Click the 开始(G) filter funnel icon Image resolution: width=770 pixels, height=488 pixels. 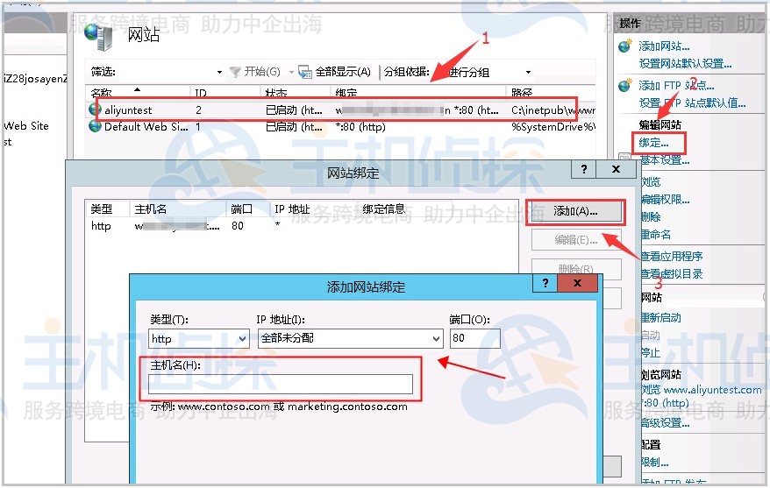coord(235,72)
